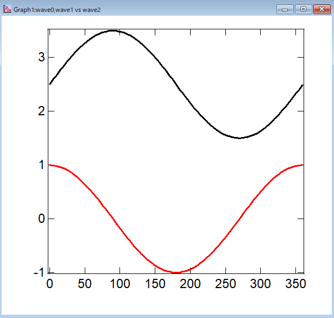Screen dimensions: 334x318
Task: Select the peak of the black curve
Action: pyautogui.click(x=112, y=30)
